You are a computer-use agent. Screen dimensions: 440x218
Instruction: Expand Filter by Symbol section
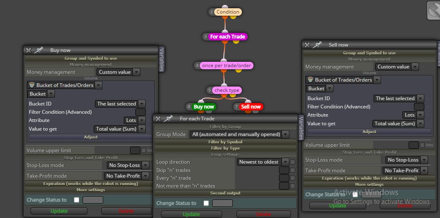(225, 142)
